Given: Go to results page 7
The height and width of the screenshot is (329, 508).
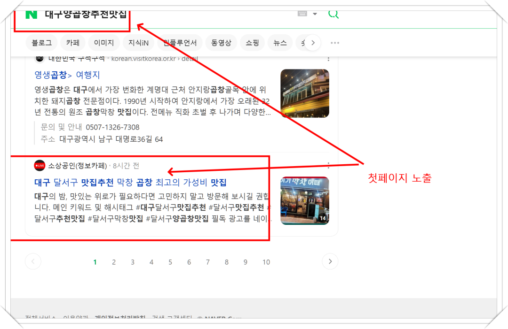Looking at the screenshot, I should point(208,262).
